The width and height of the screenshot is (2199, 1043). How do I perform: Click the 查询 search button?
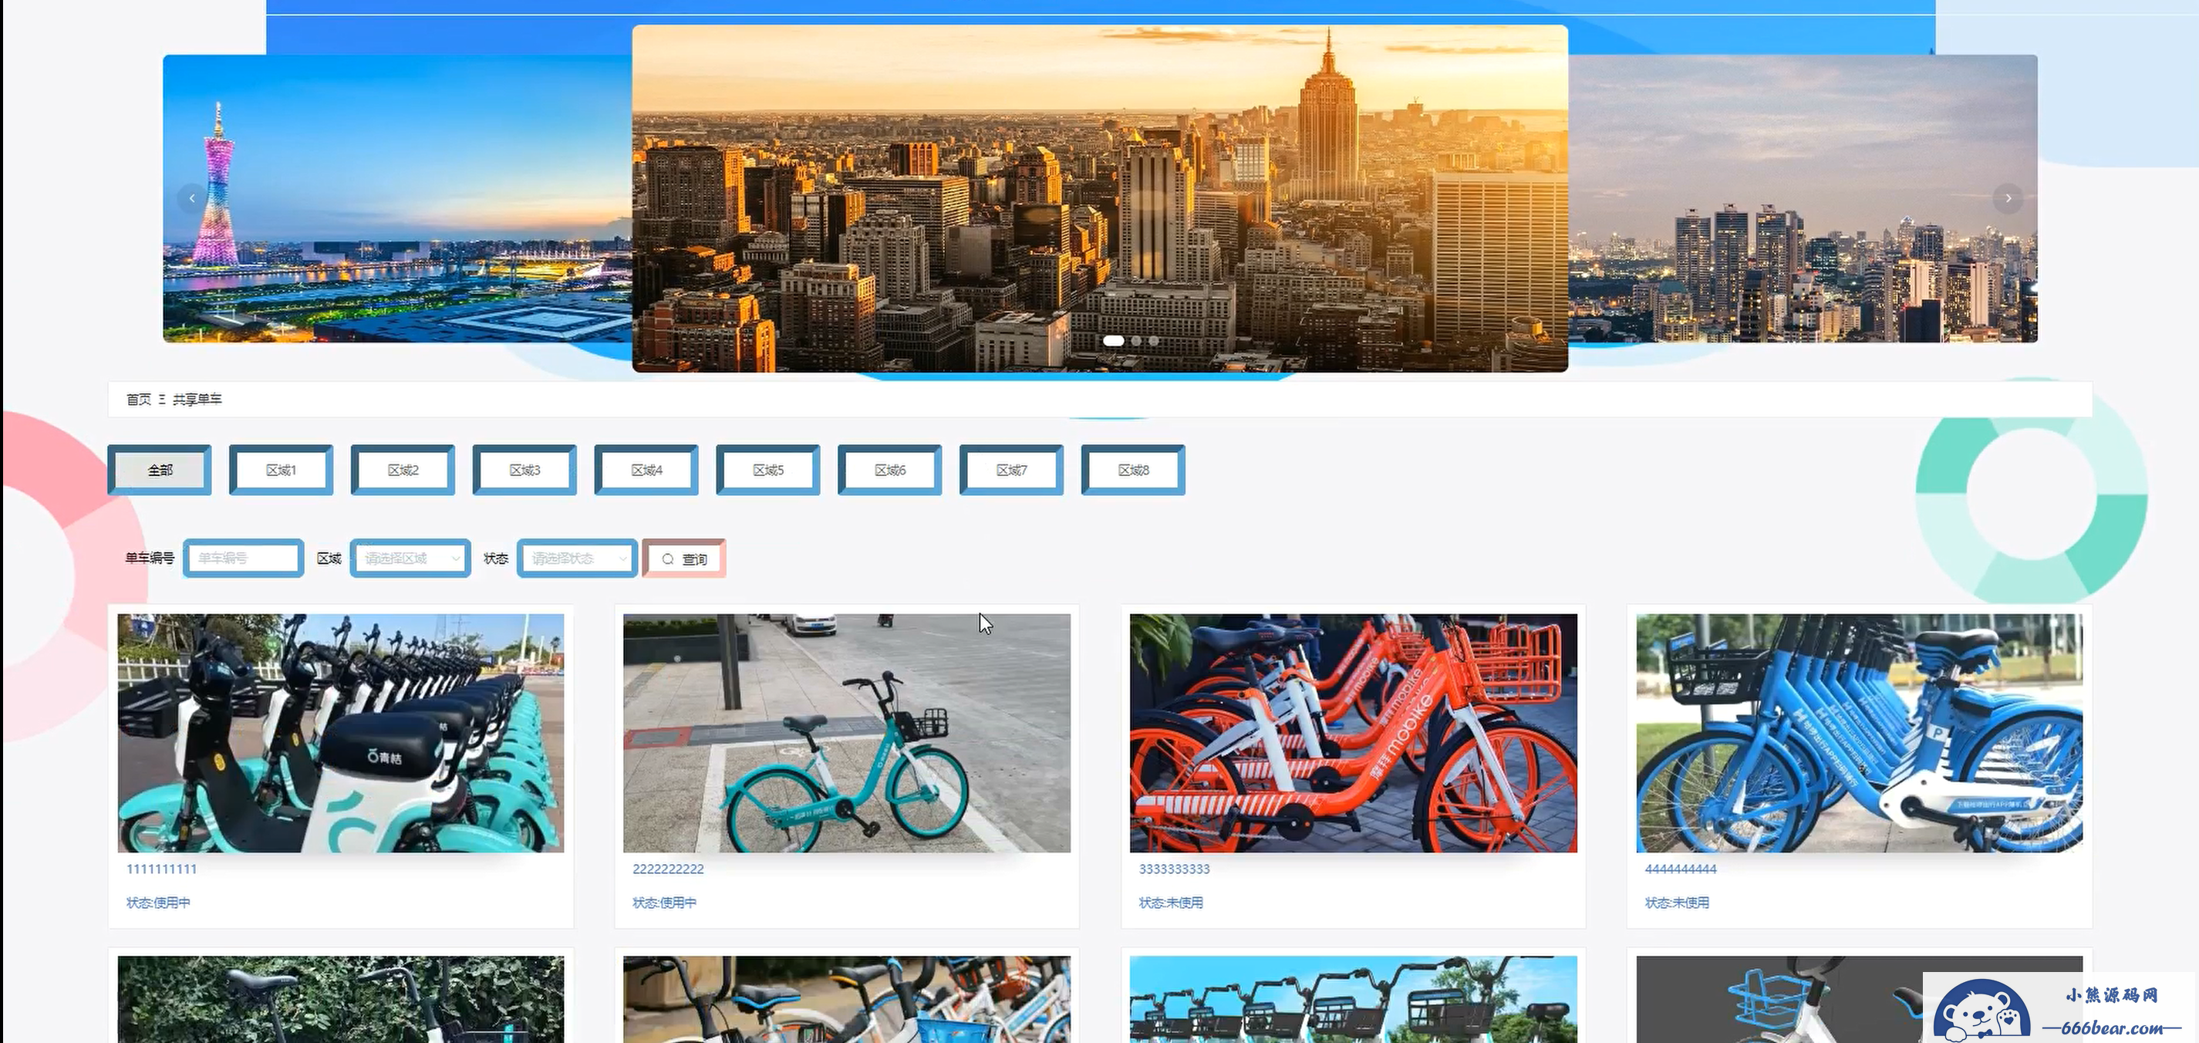[684, 559]
